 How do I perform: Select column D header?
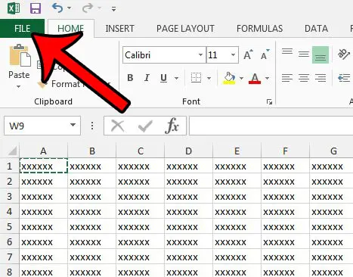tap(188, 151)
